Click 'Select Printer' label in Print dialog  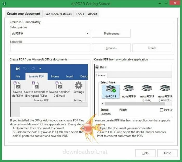[x=108, y=82]
